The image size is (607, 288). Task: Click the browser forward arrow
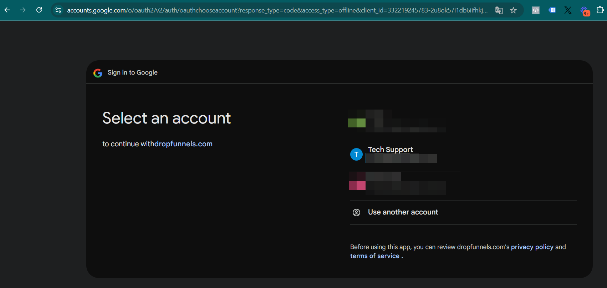click(x=23, y=10)
